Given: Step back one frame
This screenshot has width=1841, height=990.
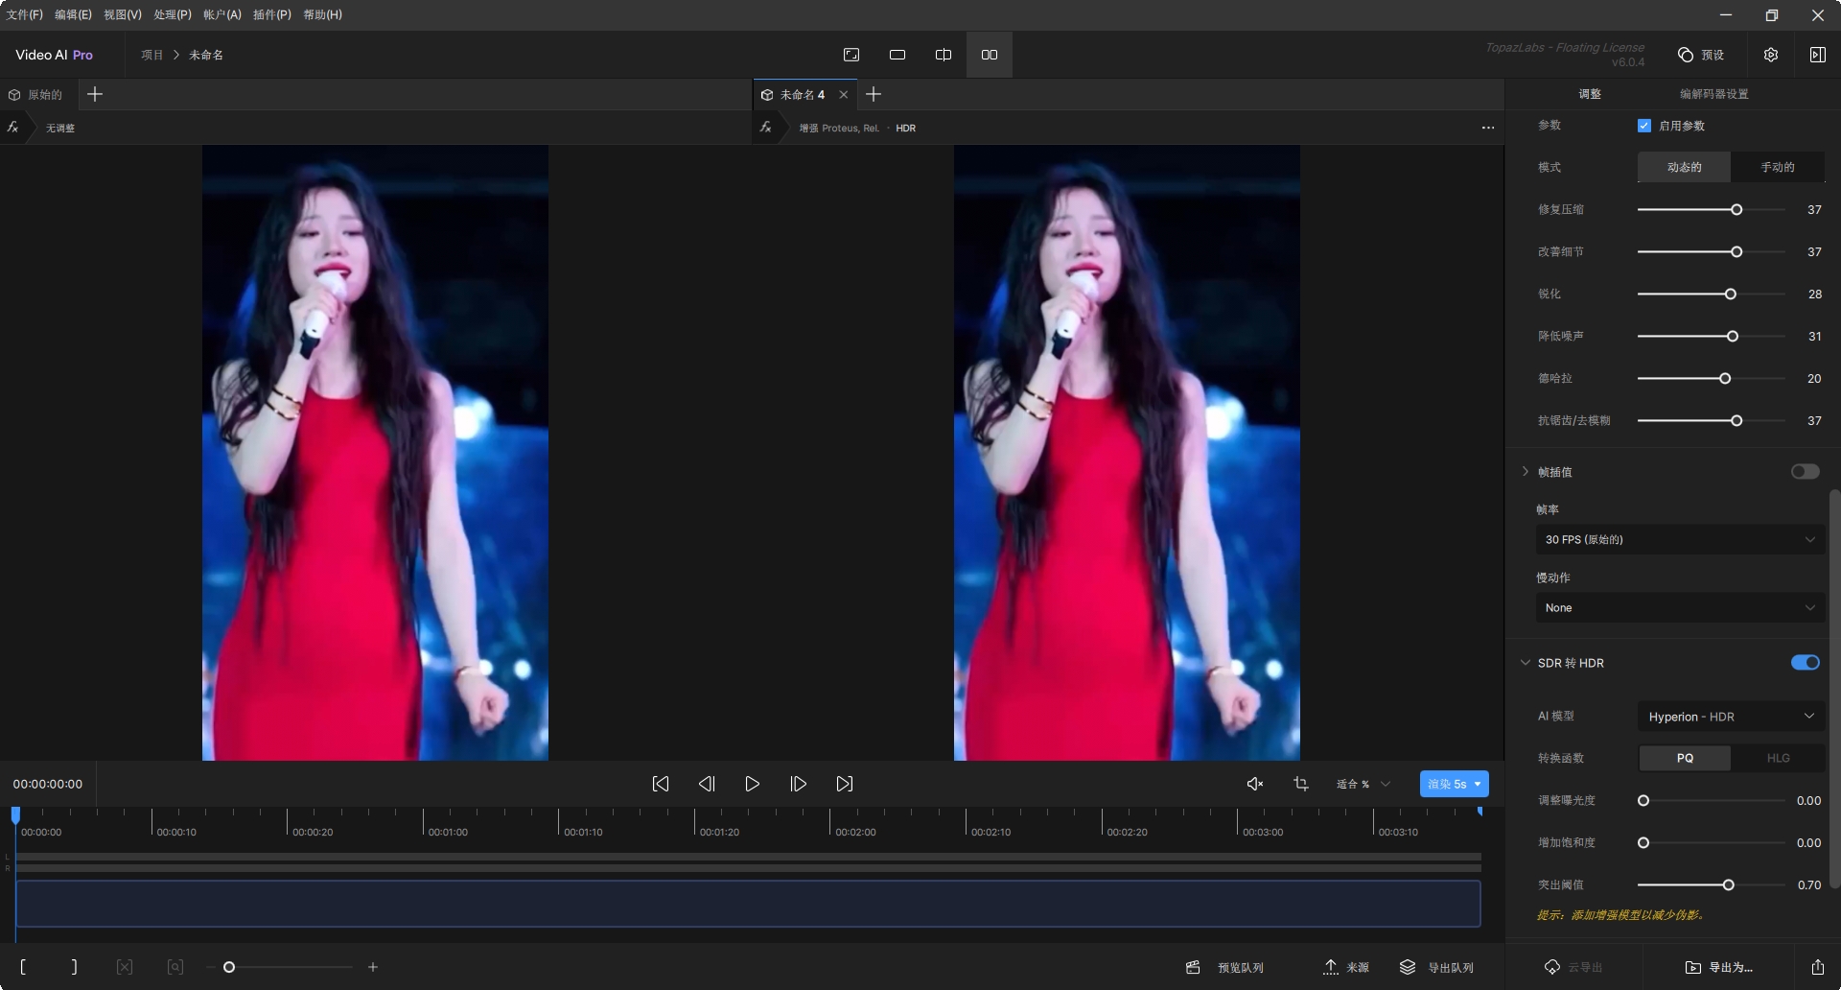Looking at the screenshot, I should click(707, 784).
